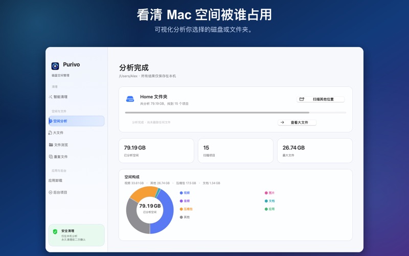
Task: Click the purple 音频 legend dot
Action: pyautogui.click(x=181, y=201)
